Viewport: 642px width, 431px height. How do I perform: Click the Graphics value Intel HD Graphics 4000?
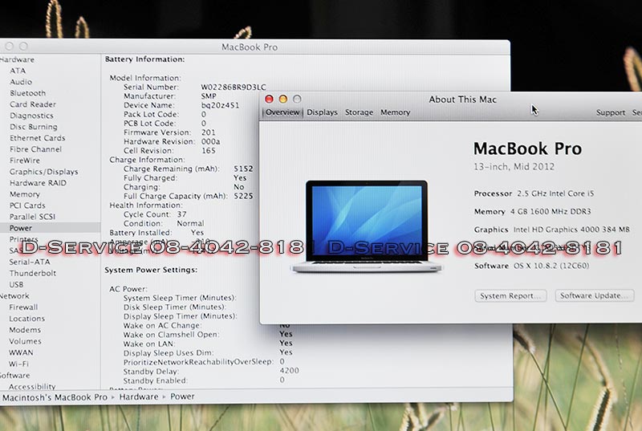coord(571,230)
